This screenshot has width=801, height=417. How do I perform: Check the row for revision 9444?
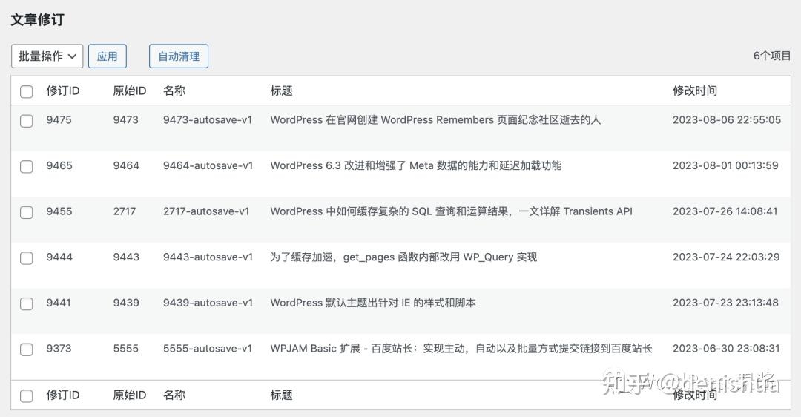click(27, 258)
